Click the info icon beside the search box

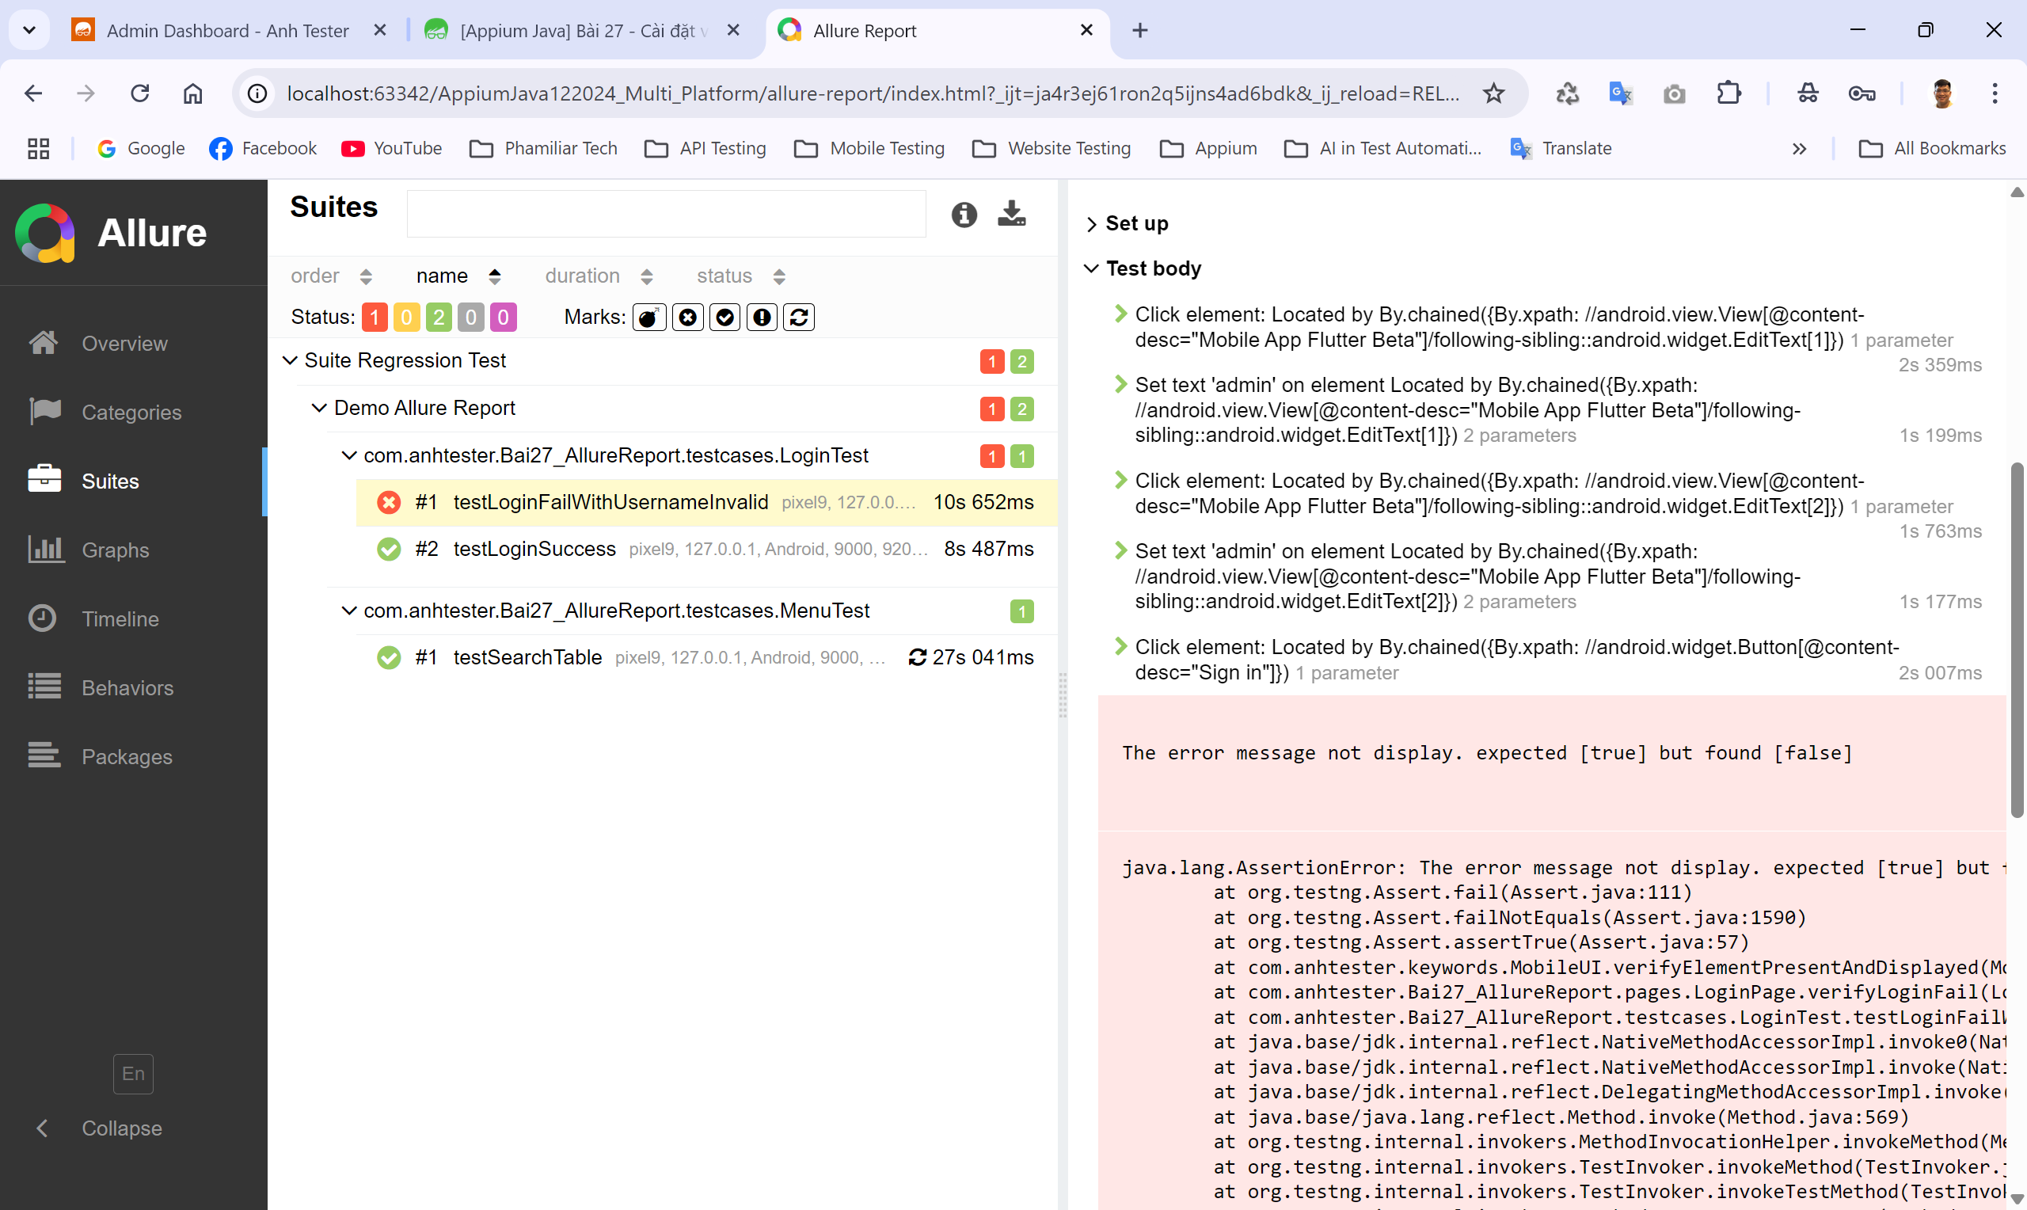click(964, 215)
